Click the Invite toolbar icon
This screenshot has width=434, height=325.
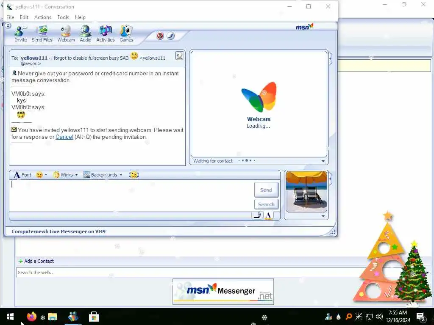[21, 33]
